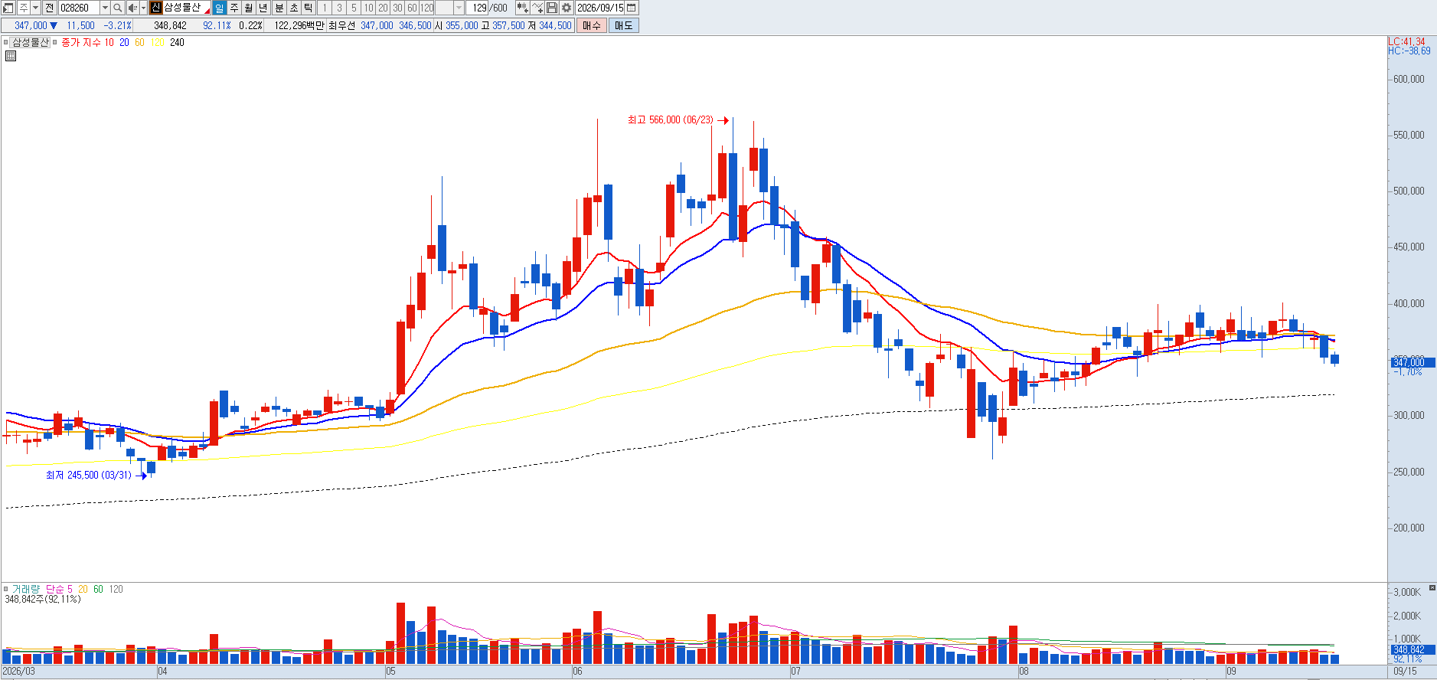1437x680 pixels.
Task: Click the small square marker before 종가 지수
Action: point(55,42)
